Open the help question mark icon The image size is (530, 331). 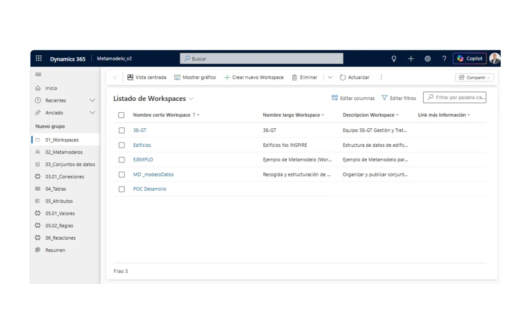(444, 59)
